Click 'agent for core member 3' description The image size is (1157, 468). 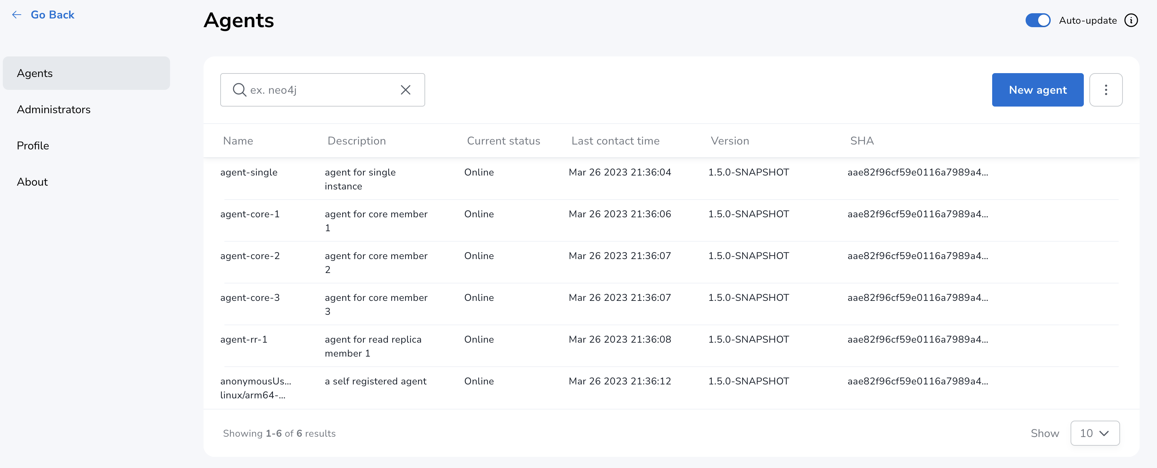coord(376,304)
